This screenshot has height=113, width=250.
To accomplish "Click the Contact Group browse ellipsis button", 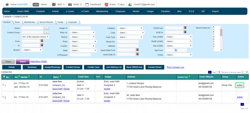I will pyautogui.click(x=47, y=32).
